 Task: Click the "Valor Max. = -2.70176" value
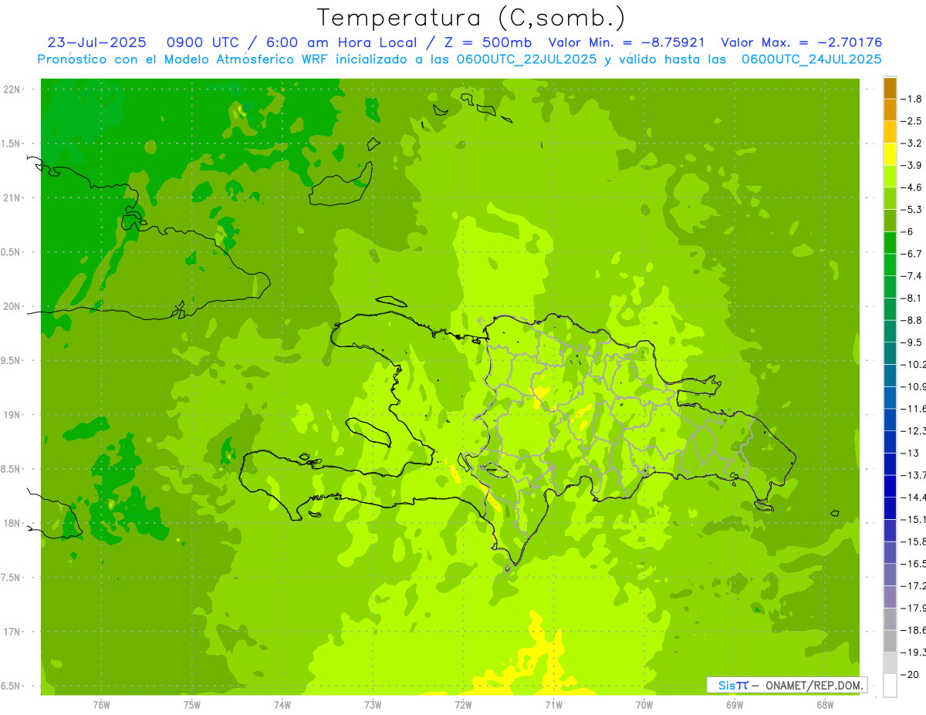(801, 42)
